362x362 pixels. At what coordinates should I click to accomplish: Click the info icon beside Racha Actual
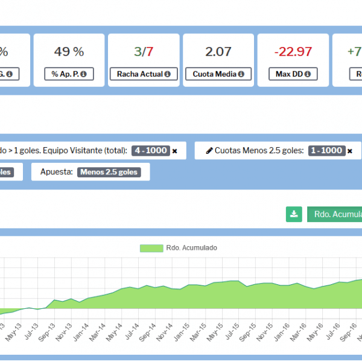pyautogui.click(x=168, y=74)
